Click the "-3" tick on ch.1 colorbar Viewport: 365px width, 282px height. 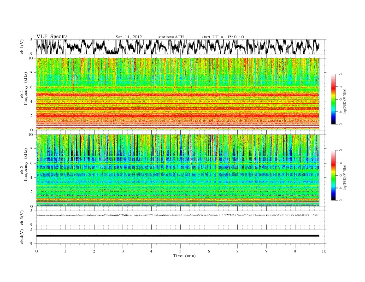pos(340,74)
